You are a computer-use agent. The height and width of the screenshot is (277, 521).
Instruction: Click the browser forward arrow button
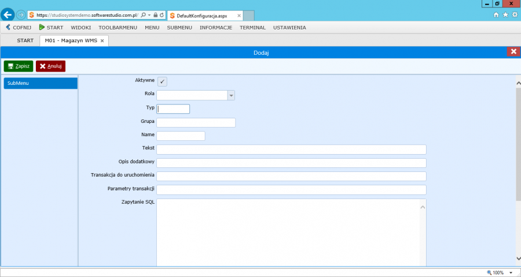click(x=21, y=15)
